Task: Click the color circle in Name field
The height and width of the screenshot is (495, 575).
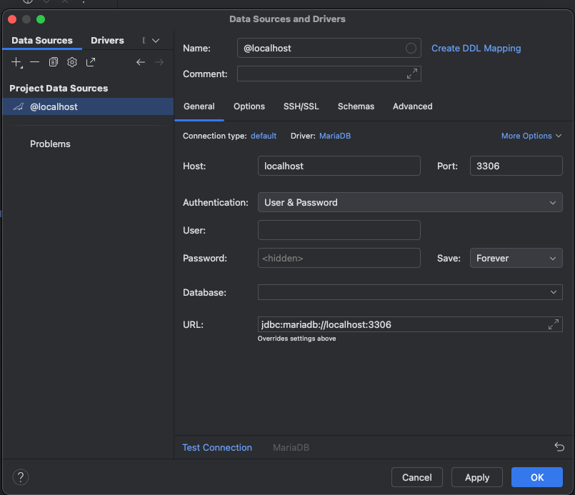Action: 411,48
